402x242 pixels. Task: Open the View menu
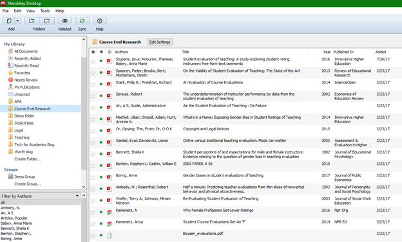[30, 11]
